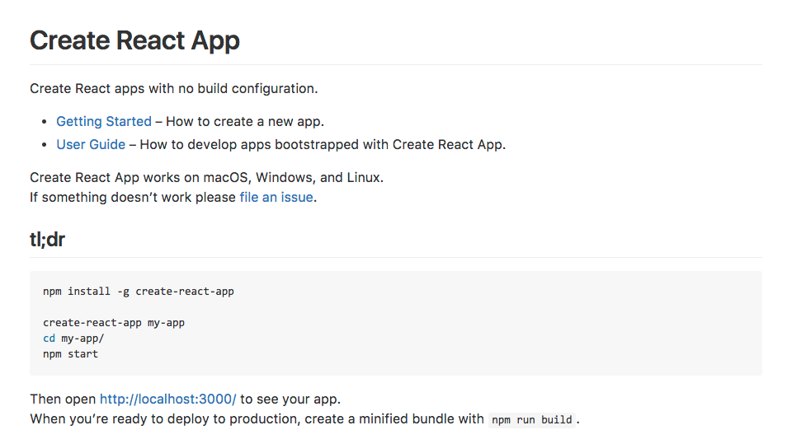The width and height of the screenshot is (787, 444).
Task: Open the User Guide link
Action: [x=91, y=144]
